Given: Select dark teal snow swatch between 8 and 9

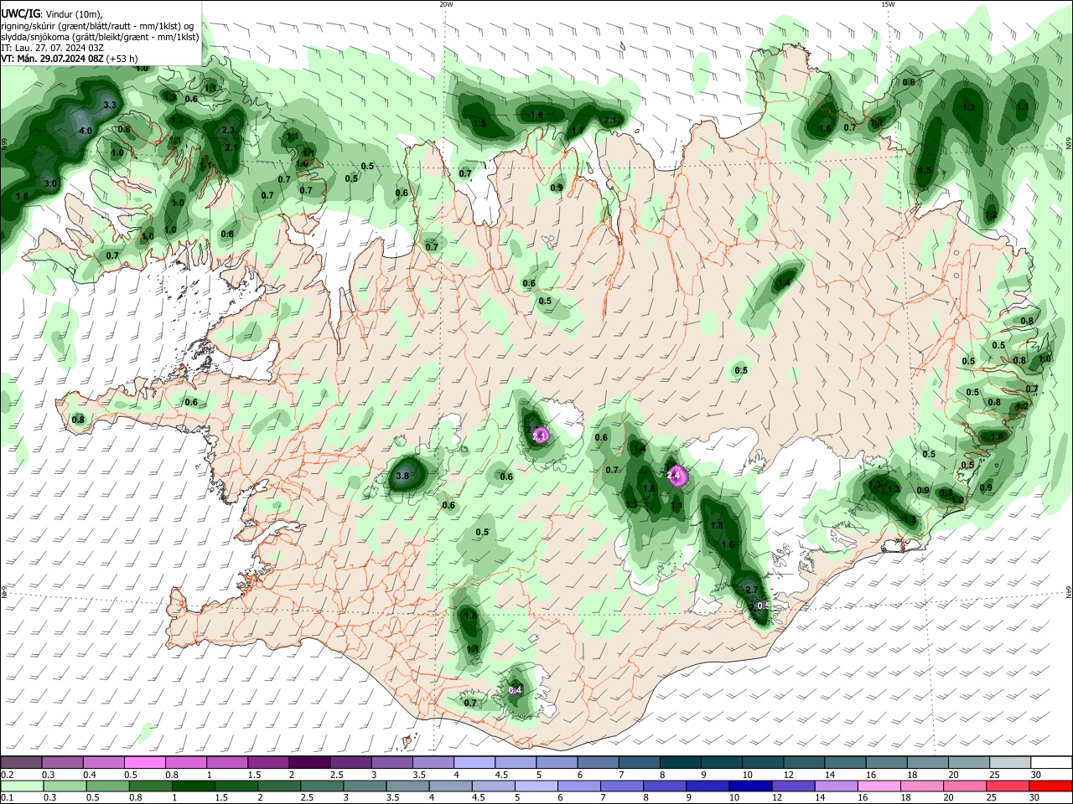Looking at the screenshot, I should click(x=681, y=762).
